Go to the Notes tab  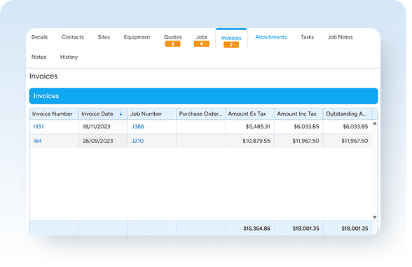(39, 57)
